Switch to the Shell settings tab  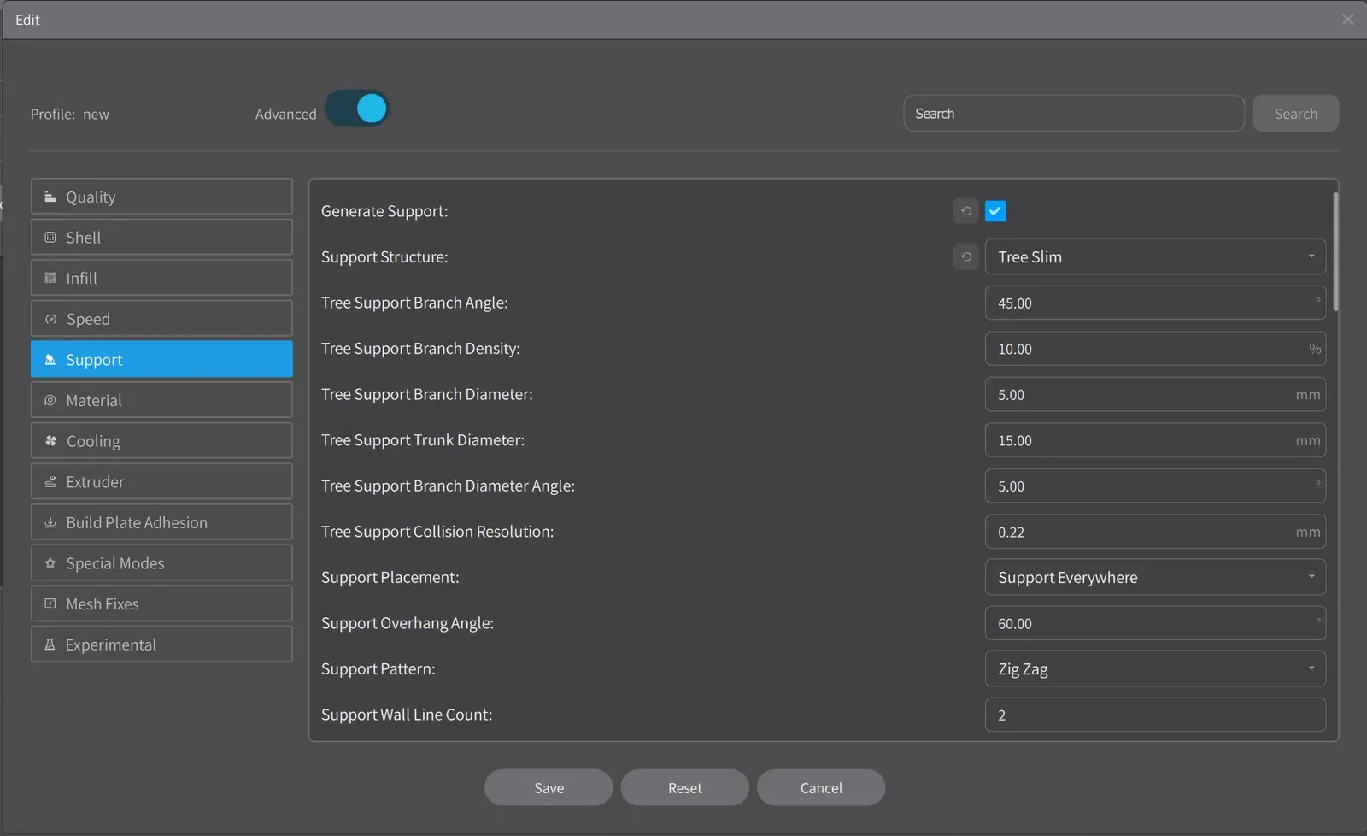pos(161,238)
